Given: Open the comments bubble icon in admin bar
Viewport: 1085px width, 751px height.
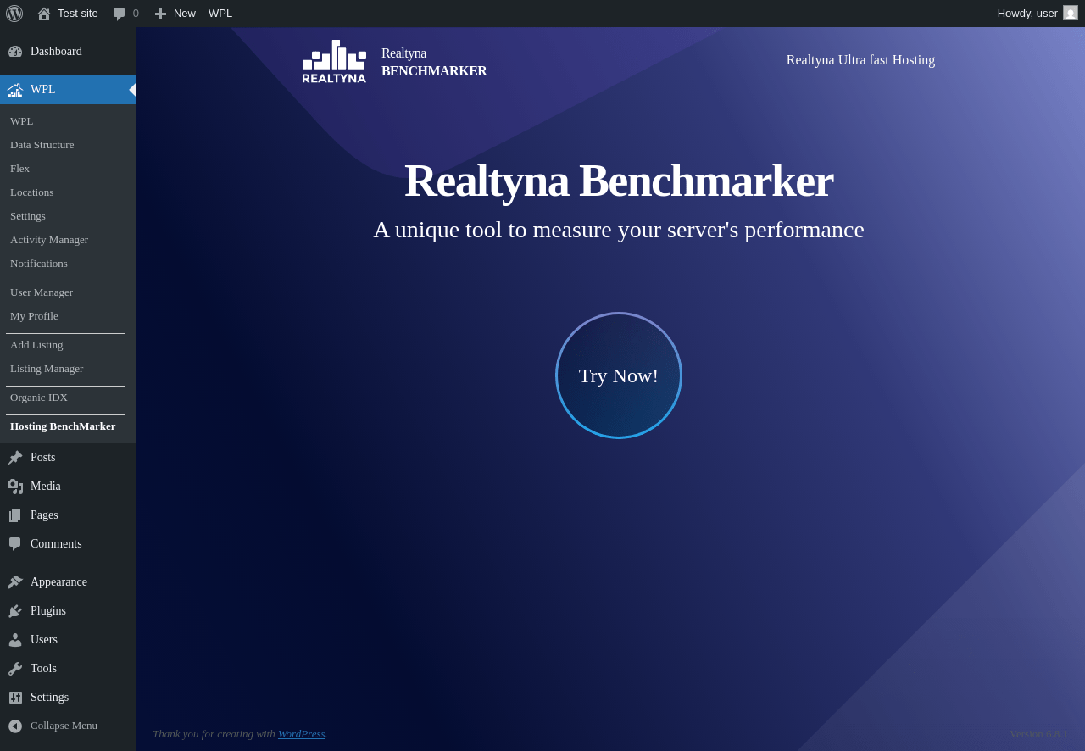Looking at the screenshot, I should point(119,14).
